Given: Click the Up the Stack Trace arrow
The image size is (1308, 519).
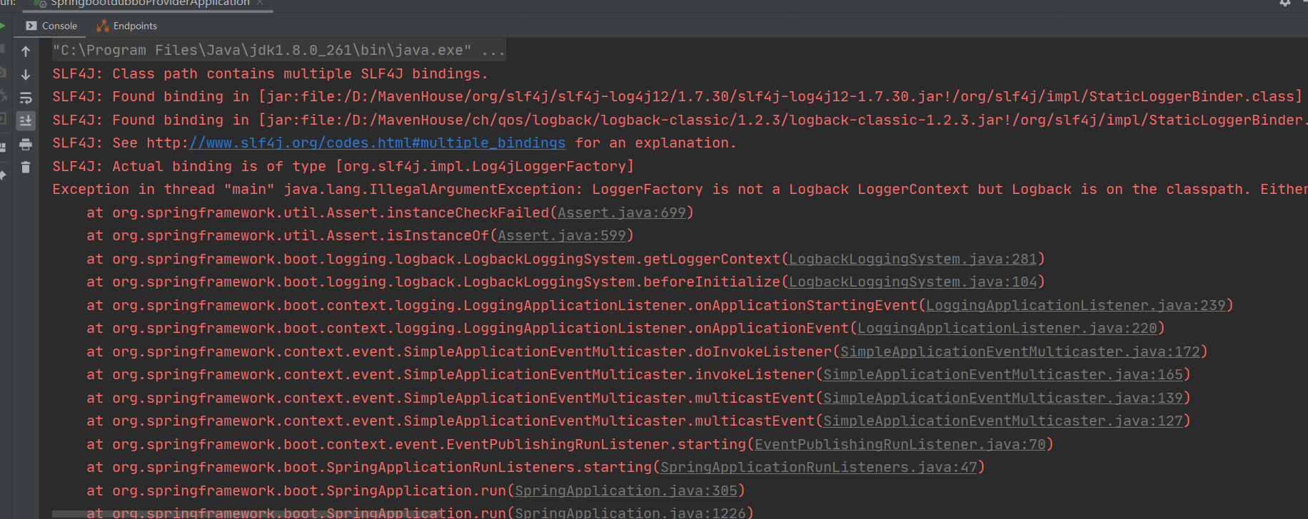Looking at the screenshot, I should point(26,51).
